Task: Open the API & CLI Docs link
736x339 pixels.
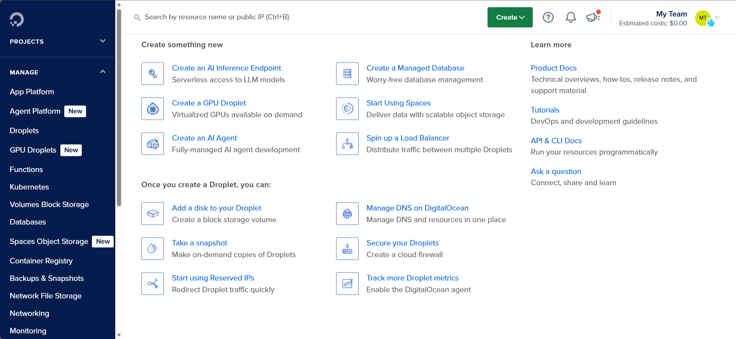Action: 556,141
